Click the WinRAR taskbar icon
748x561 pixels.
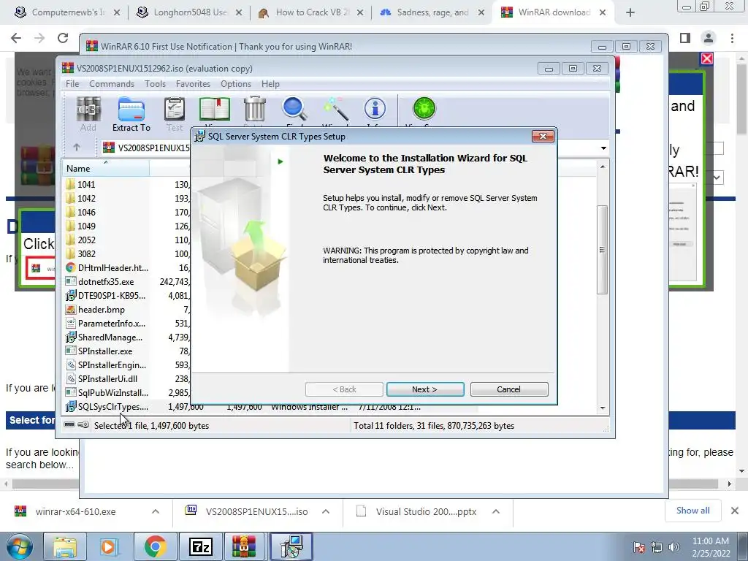pos(244,546)
